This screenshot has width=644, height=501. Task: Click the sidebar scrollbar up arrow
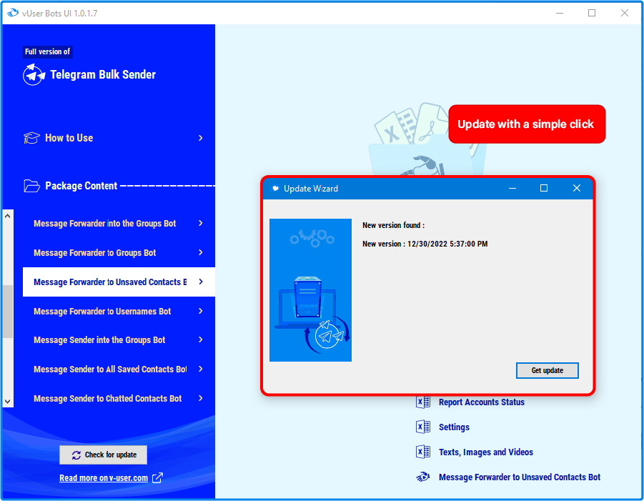pos(7,216)
